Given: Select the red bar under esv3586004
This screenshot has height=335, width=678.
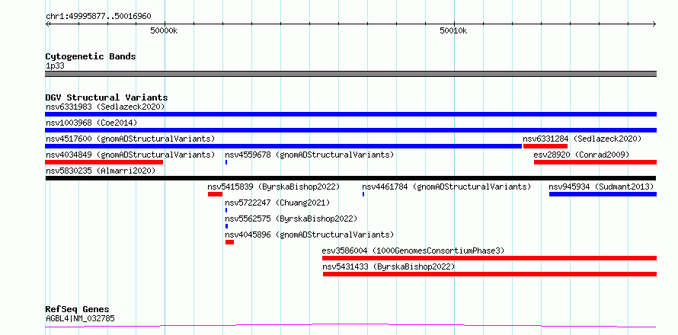Looking at the screenshot, I should [x=490, y=258].
